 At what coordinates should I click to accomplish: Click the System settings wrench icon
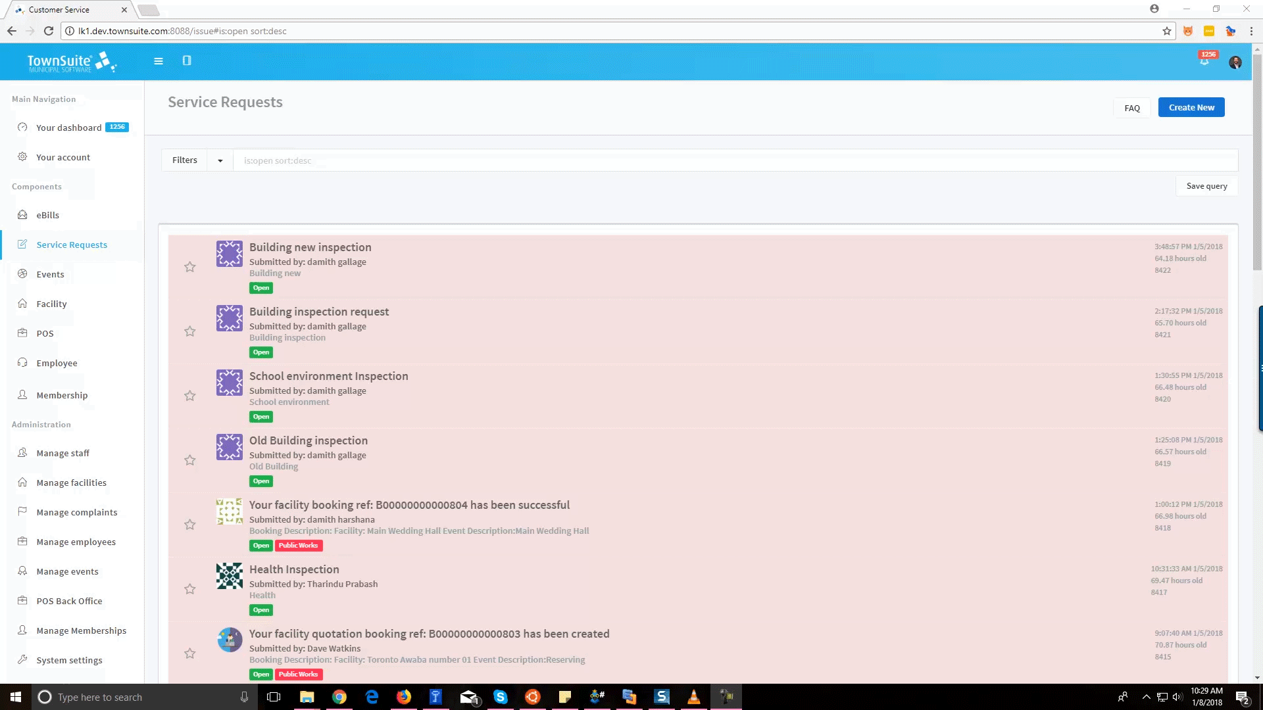click(22, 659)
